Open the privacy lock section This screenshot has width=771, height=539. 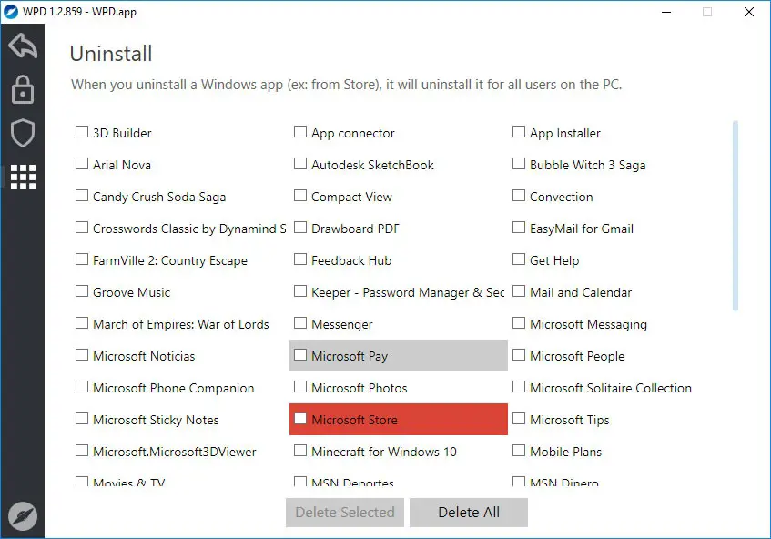coord(22,90)
